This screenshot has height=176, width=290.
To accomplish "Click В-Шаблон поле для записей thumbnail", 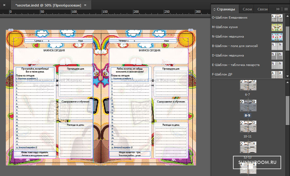I will click(x=277, y=46).
